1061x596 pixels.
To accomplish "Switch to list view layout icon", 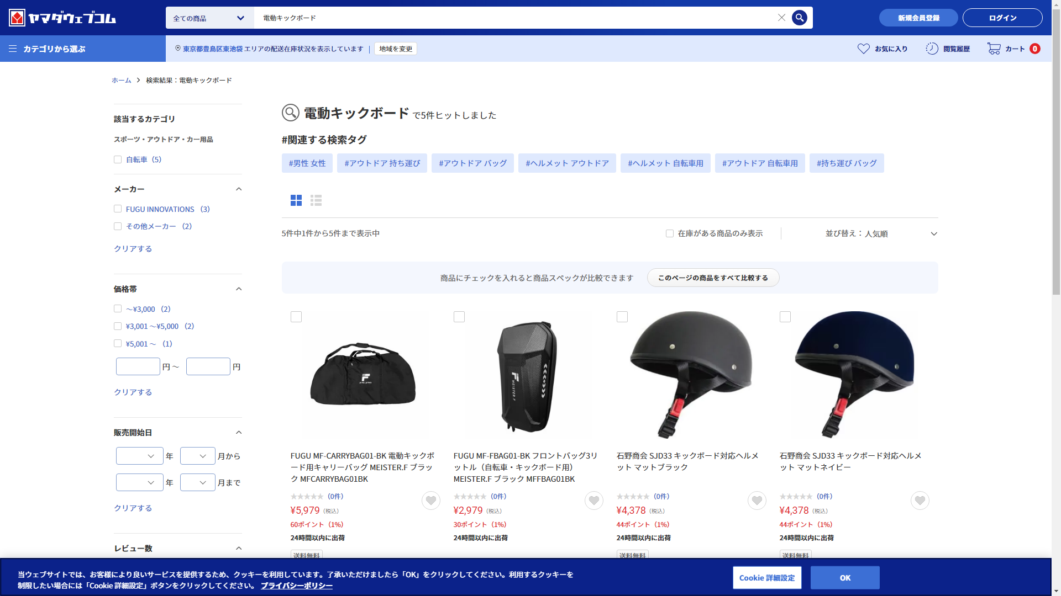I will 316,200.
